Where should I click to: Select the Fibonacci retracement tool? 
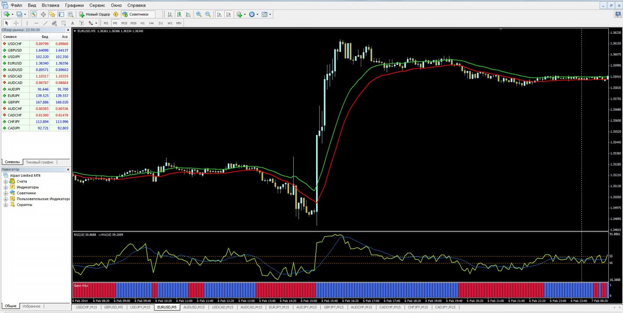[x=63, y=23]
